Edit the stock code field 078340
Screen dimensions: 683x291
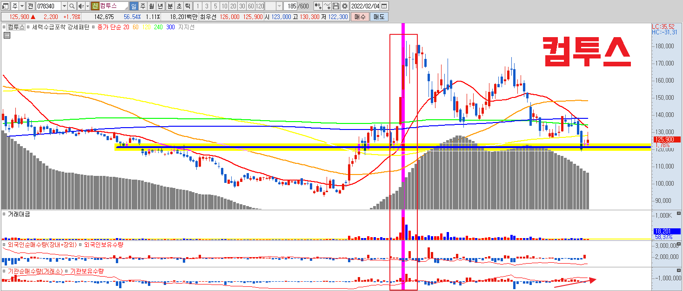point(48,6)
